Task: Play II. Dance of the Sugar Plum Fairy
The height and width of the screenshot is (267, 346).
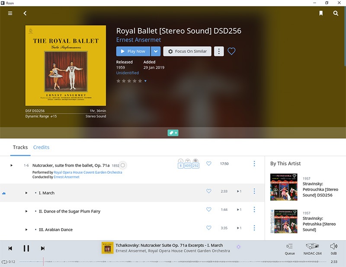Action: click(x=26, y=211)
